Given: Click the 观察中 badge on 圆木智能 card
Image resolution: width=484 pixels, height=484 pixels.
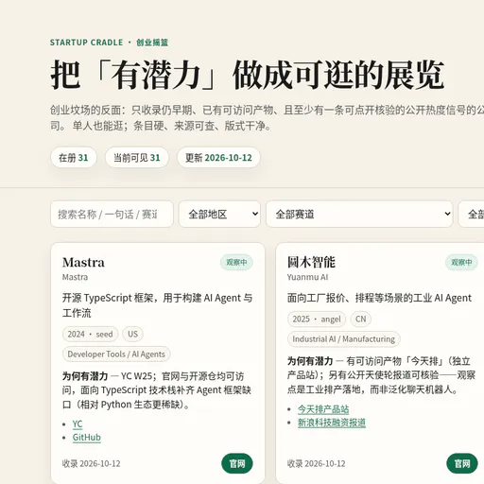Looking at the screenshot, I should [461, 262].
